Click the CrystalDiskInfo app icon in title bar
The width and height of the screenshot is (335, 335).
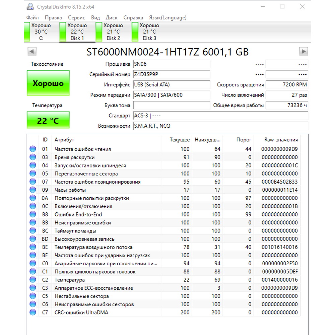[30, 7]
